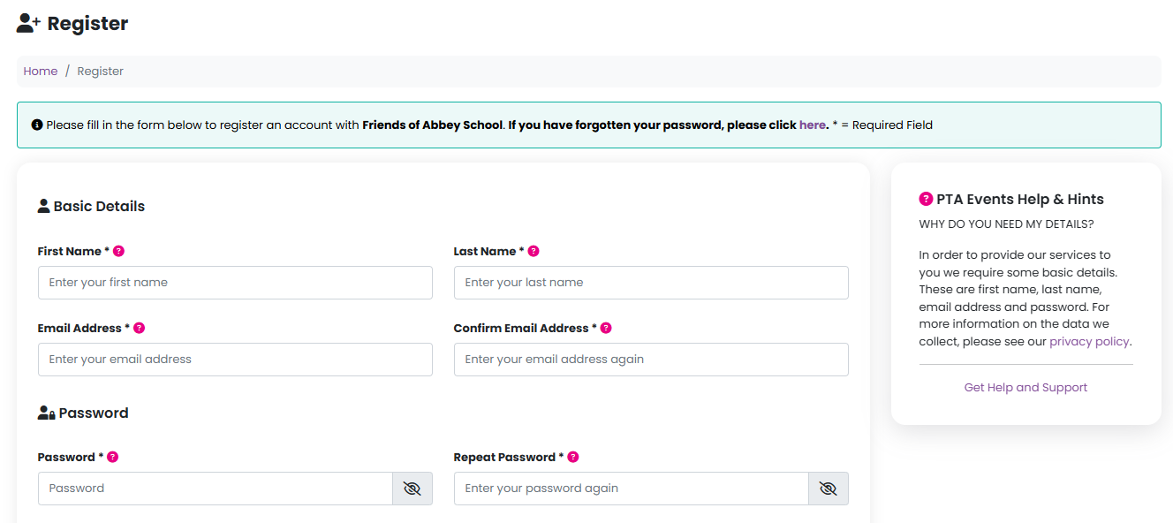Click into the Last Name text box
Image resolution: width=1173 pixels, height=523 pixels.
(x=651, y=283)
